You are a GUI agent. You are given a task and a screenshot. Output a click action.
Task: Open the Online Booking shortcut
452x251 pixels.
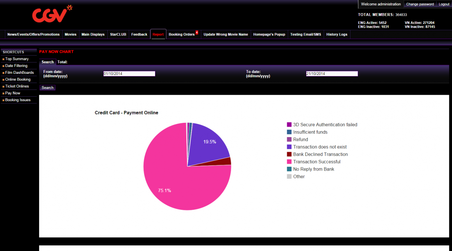click(18, 79)
